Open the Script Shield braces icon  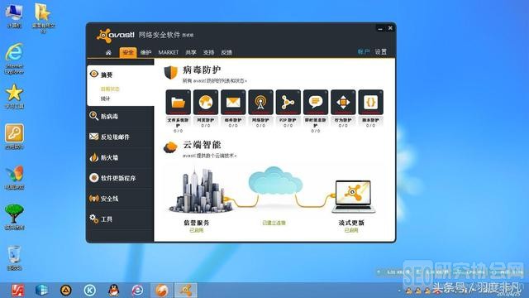tap(371, 102)
